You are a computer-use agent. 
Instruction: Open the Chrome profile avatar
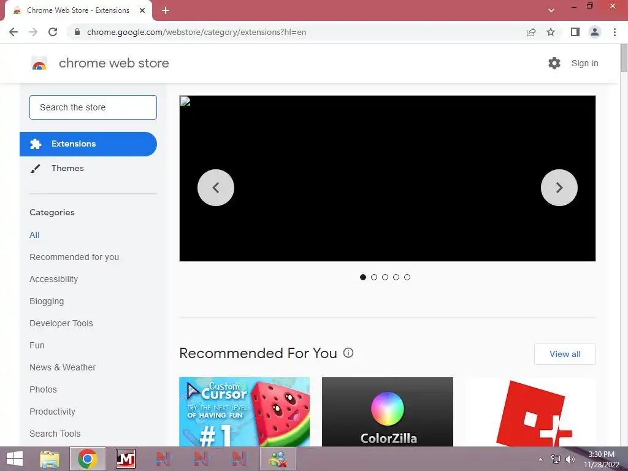point(595,32)
